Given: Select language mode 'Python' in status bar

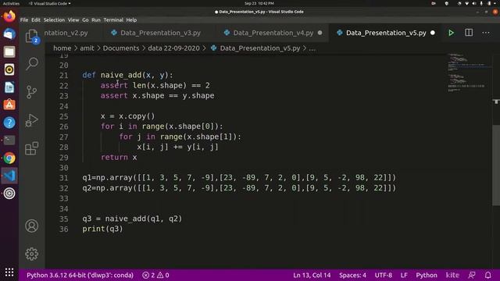Looking at the screenshot, I should pyautogui.click(x=427, y=275).
